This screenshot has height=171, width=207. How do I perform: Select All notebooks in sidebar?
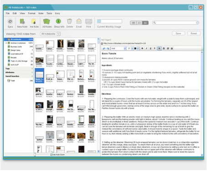pyautogui.click(x=19, y=39)
